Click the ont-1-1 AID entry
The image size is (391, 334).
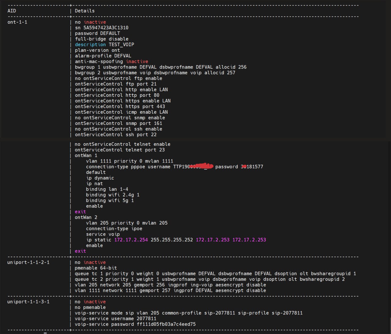click(x=17, y=22)
